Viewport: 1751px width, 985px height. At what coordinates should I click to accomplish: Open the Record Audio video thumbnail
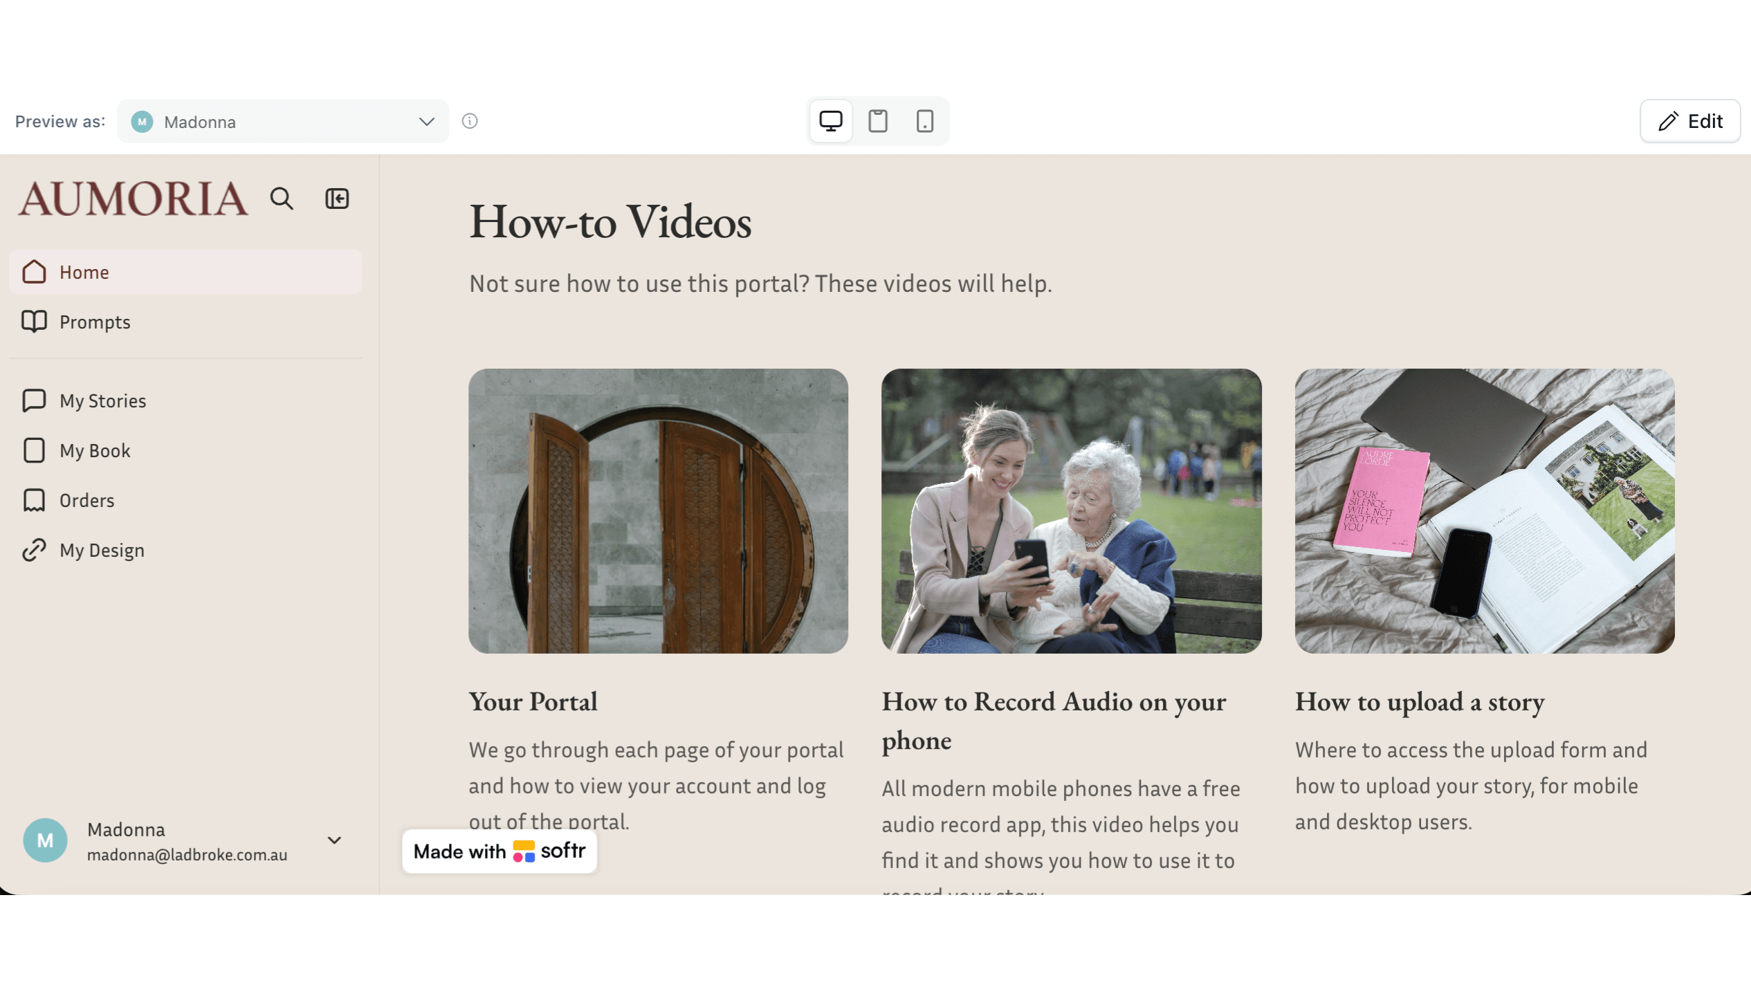tap(1071, 511)
